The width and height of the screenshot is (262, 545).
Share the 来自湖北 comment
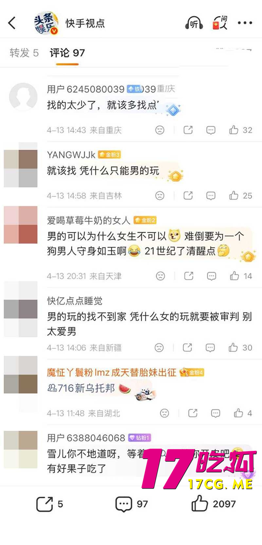193,413
